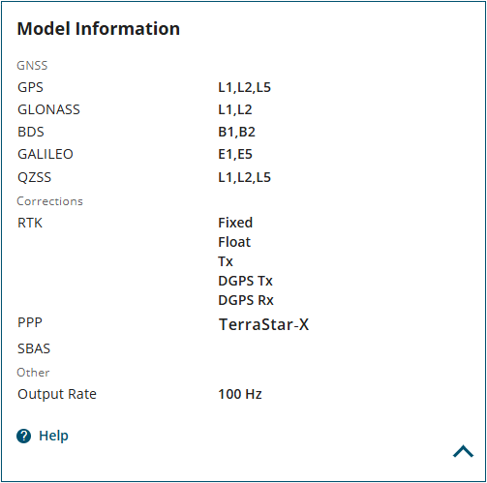
Task: Select the Float RTK value
Action: pos(234,242)
